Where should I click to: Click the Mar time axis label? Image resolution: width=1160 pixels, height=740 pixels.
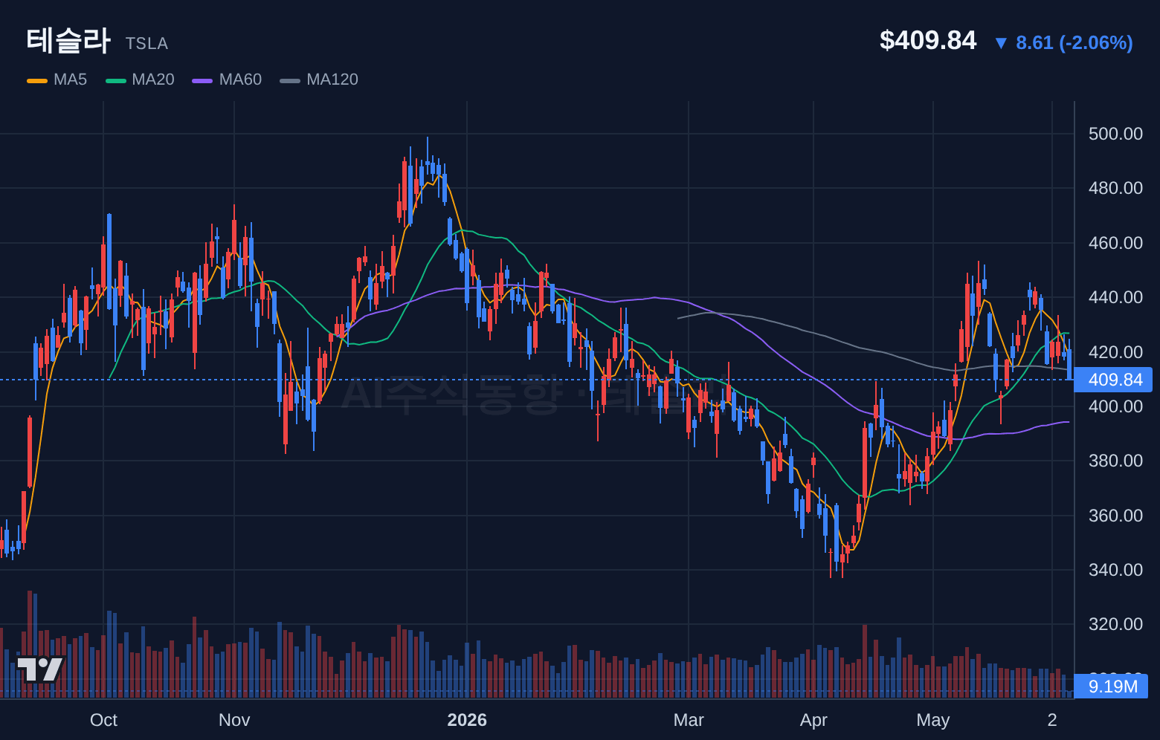(x=689, y=720)
